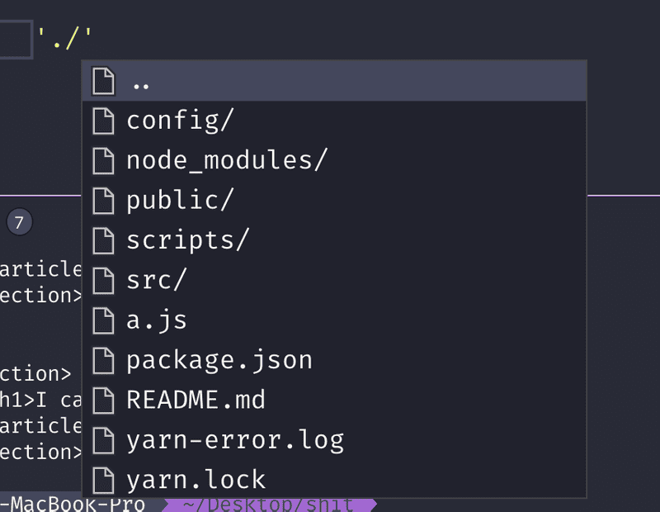The height and width of the screenshot is (512, 660).
Task: Click the icon beside scripts/ entry
Action: (103, 240)
